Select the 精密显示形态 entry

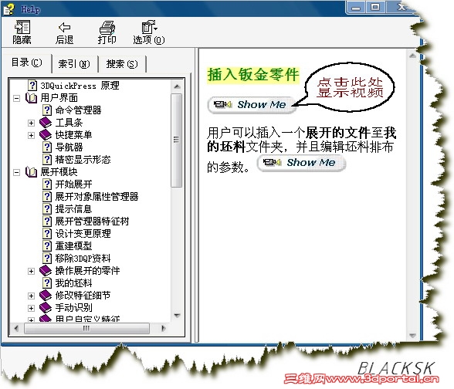(x=83, y=160)
